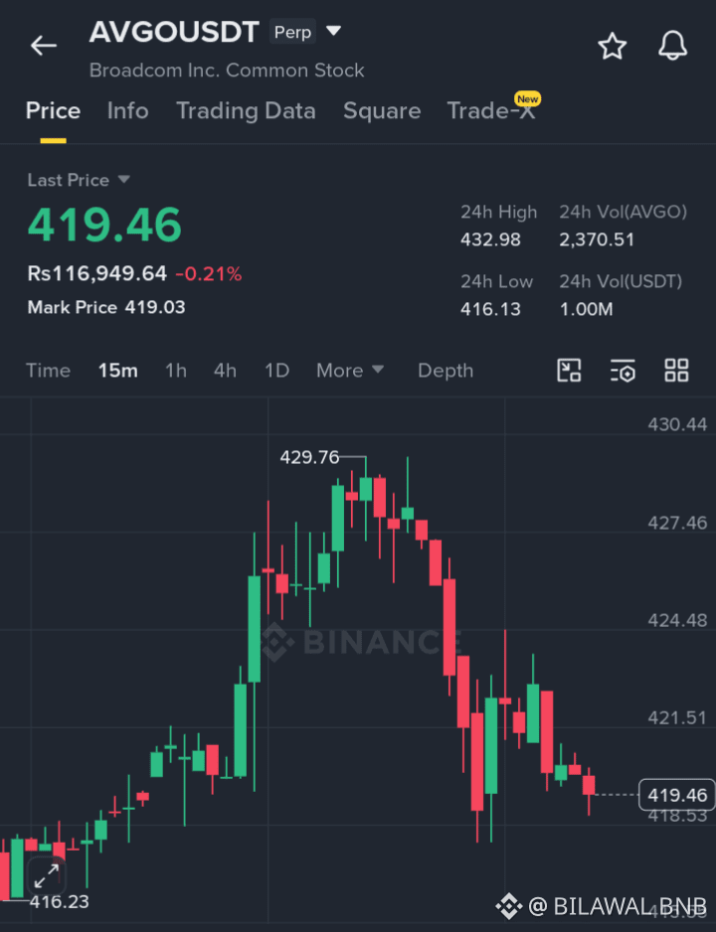Tap the 24h High value 432.98
The image size is (716, 932).
click(x=490, y=239)
